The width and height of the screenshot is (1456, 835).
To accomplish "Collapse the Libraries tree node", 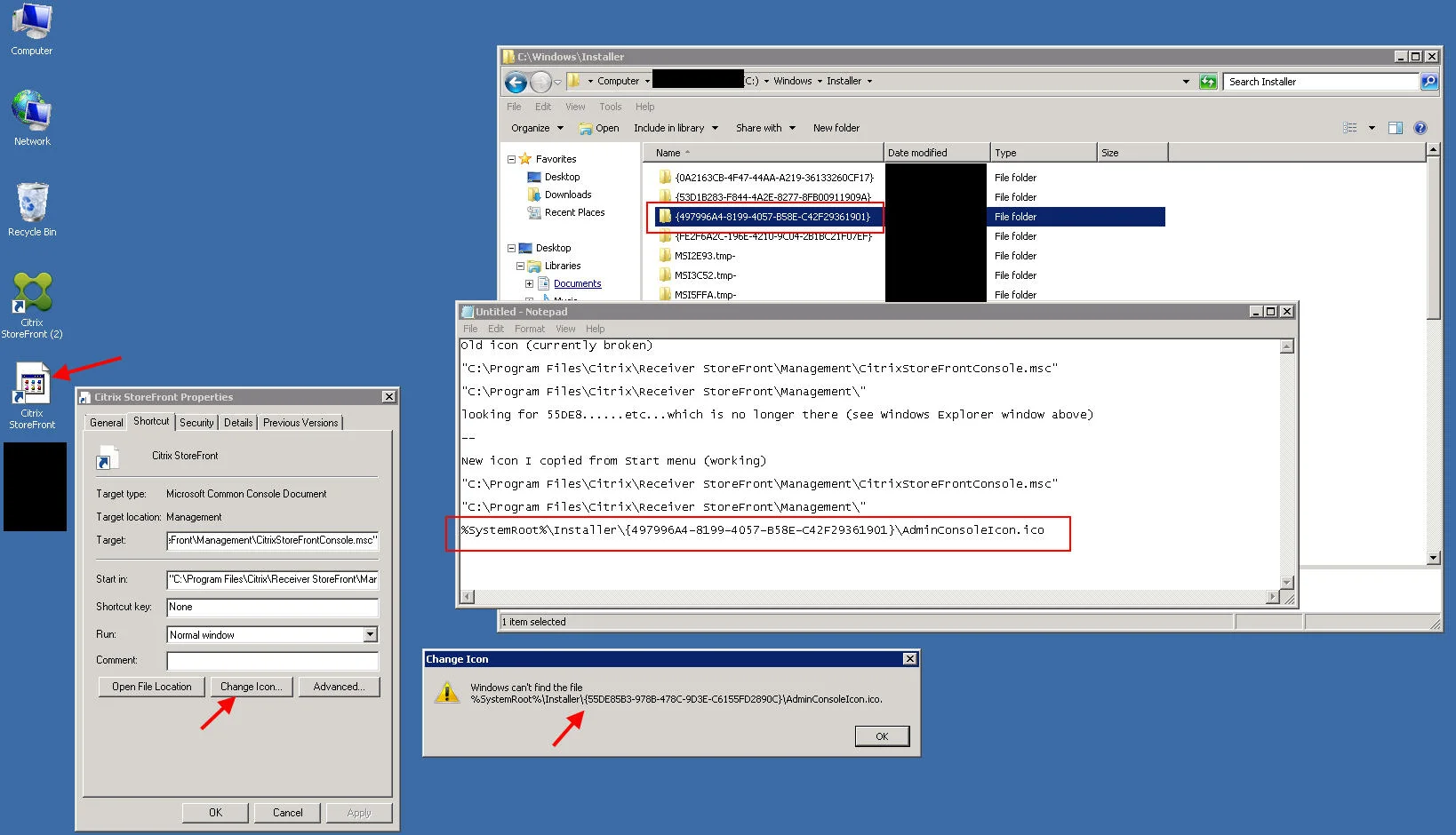I will point(520,266).
